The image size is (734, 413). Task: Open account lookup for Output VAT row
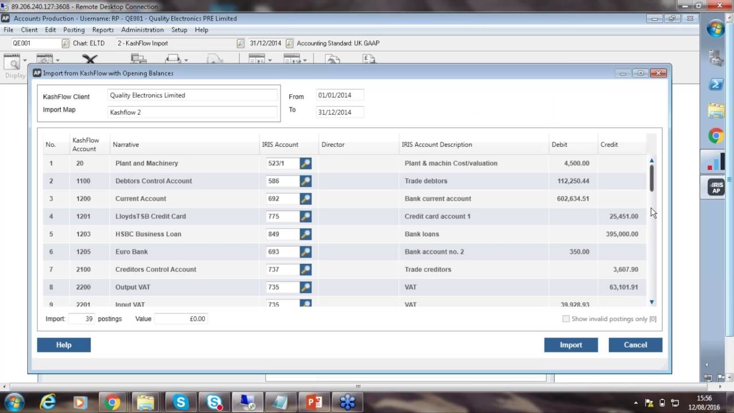point(306,287)
